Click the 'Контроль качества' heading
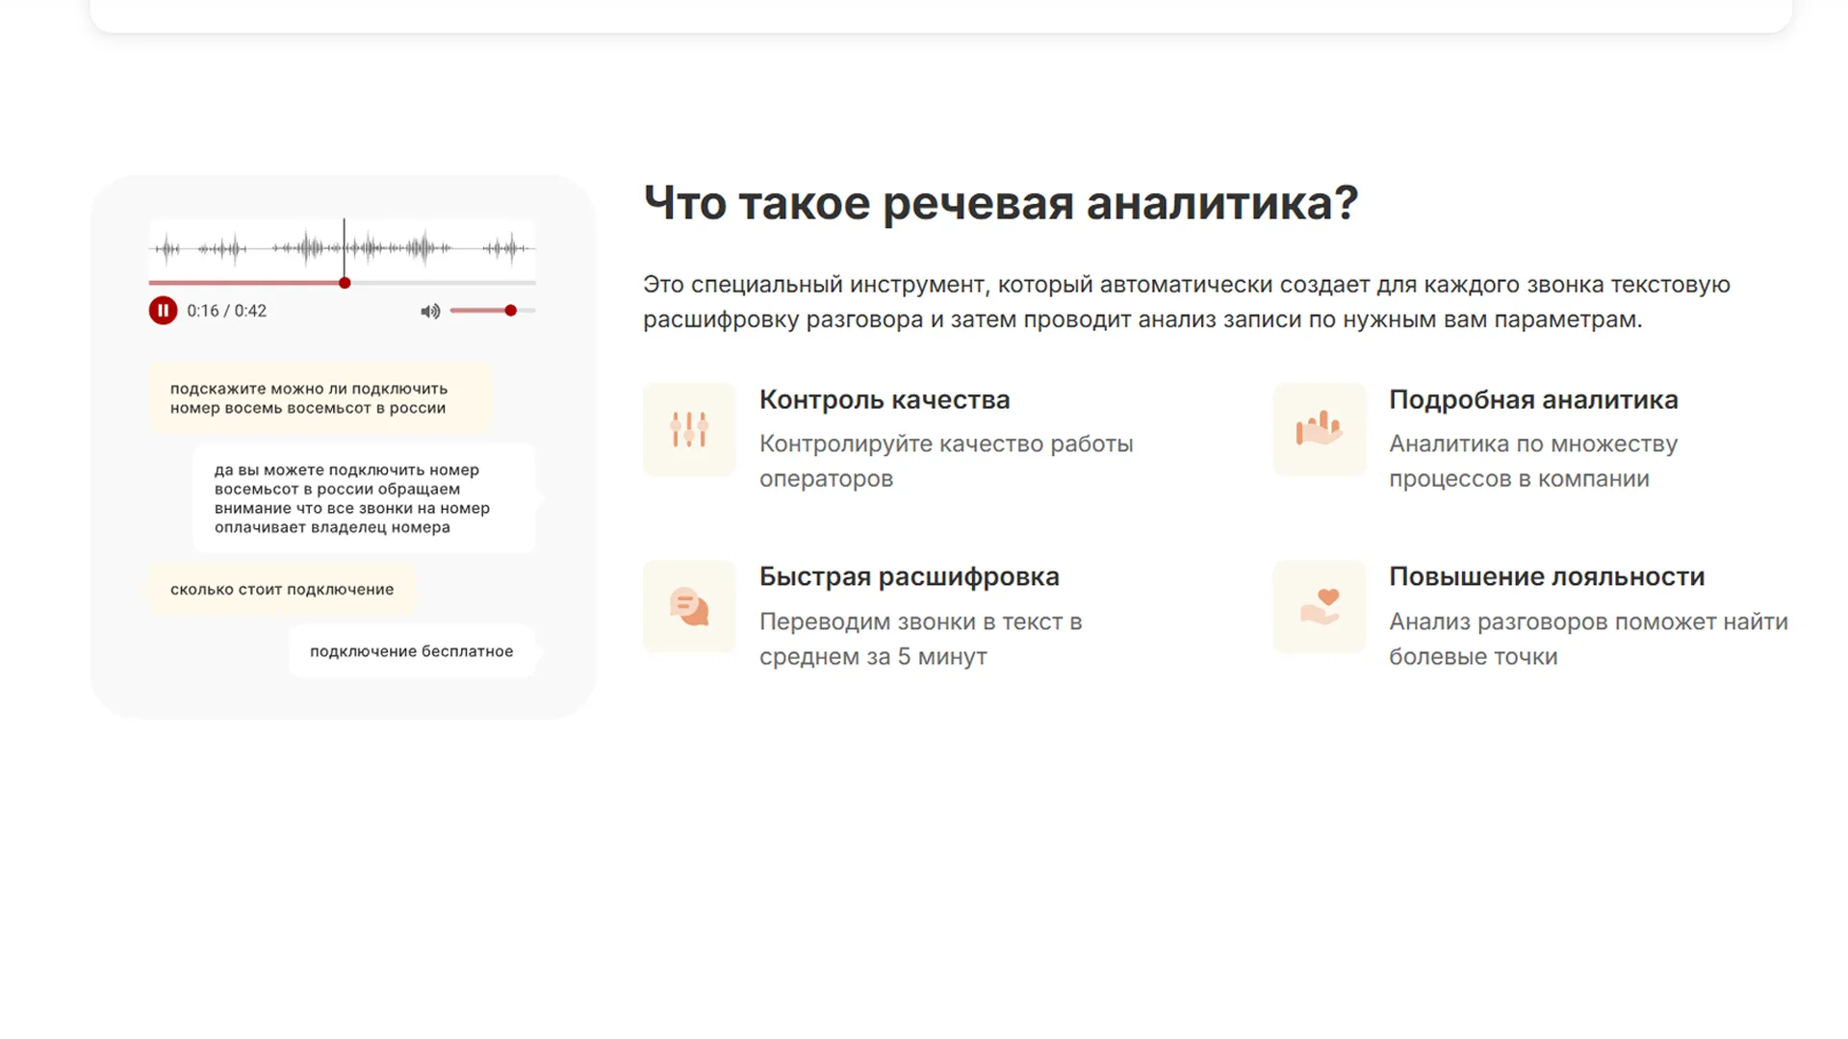The height and width of the screenshot is (1039, 1848). pos(884,399)
